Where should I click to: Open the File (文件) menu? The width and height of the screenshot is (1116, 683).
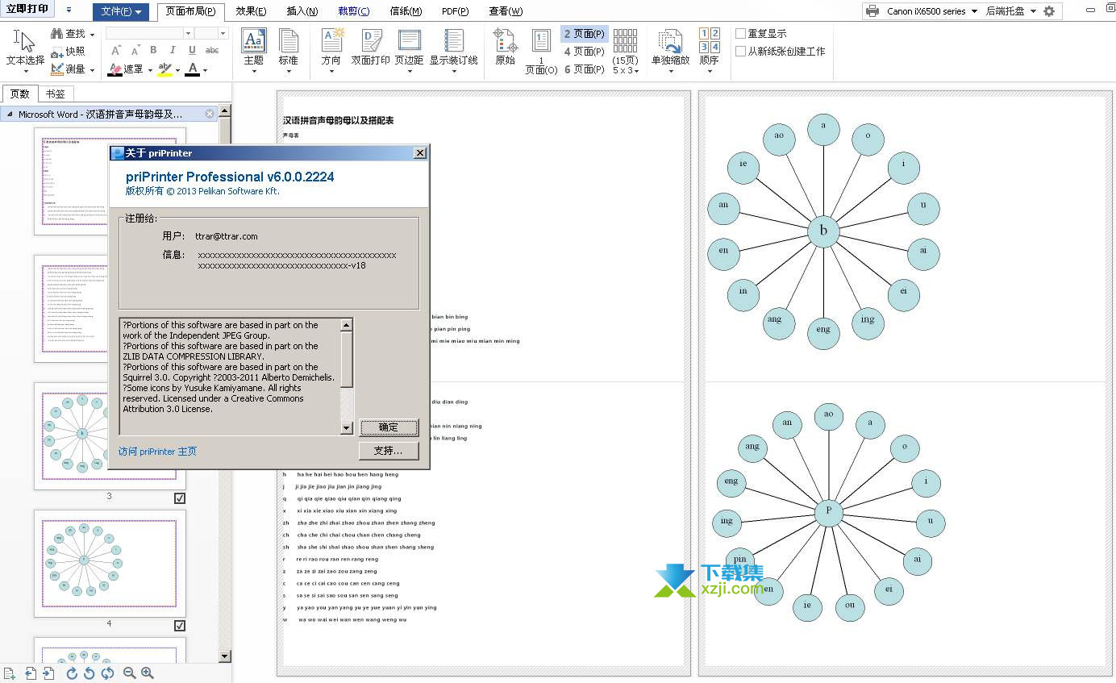point(121,11)
